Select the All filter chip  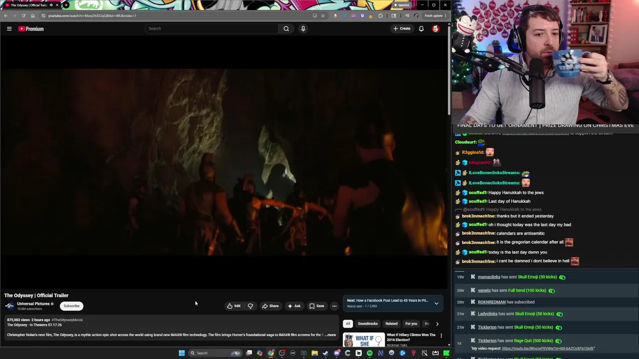point(348,324)
